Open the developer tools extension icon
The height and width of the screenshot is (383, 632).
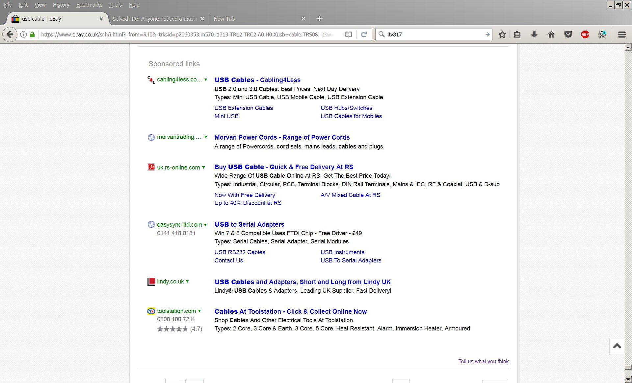(x=602, y=34)
